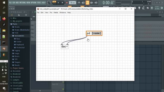Click the 130.000 tempo field

click(72, 3)
